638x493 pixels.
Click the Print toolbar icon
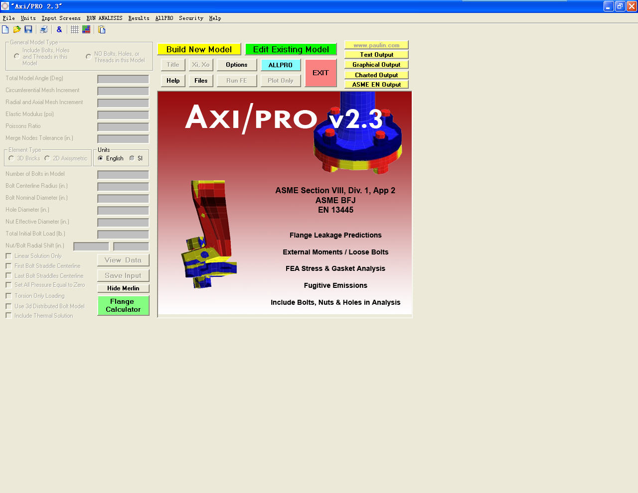[44, 29]
